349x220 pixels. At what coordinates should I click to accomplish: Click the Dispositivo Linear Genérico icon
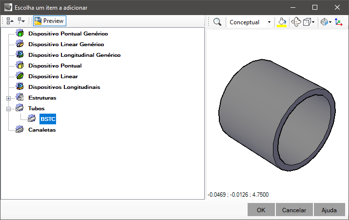pyautogui.click(x=20, y=44)
